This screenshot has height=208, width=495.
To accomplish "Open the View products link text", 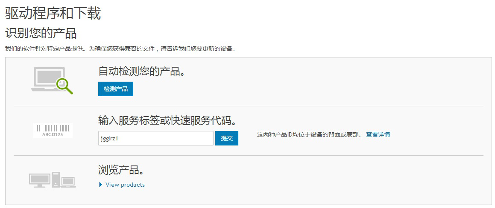I will (x=125, y=185).
